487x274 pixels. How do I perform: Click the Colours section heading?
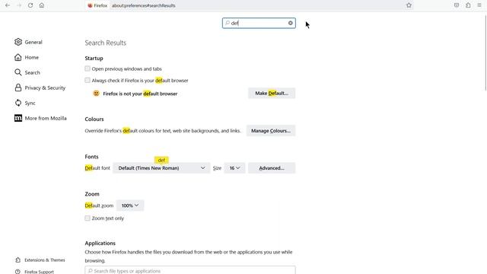coord(94,119)
